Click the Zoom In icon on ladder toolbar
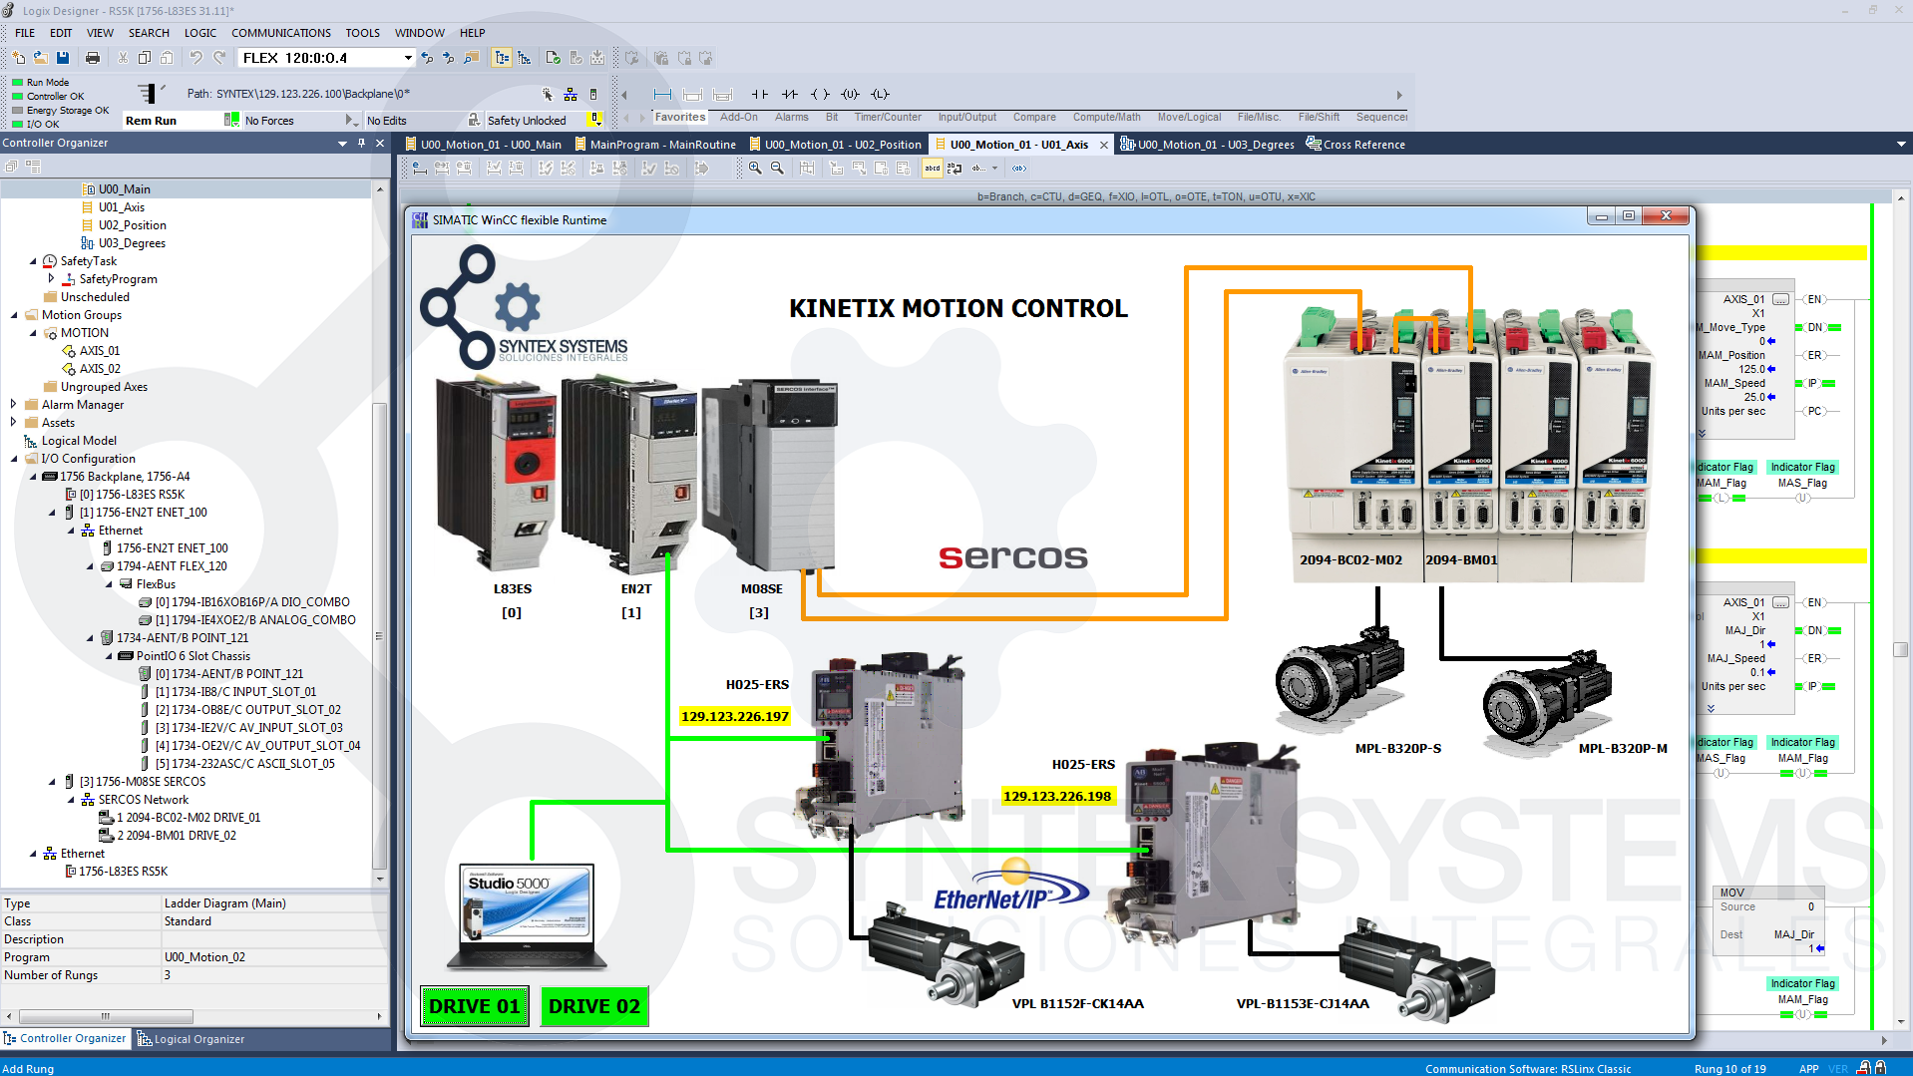The width and height of the screenshot is (1913, 1076). click(755, 169)
